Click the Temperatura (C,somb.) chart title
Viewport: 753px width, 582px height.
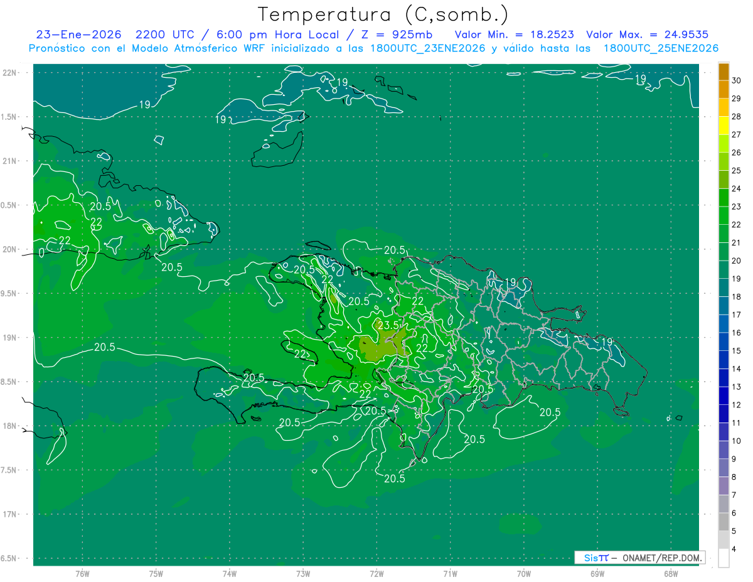(383, 14)
